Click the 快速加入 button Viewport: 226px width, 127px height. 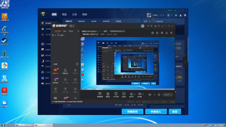point(156,111)
